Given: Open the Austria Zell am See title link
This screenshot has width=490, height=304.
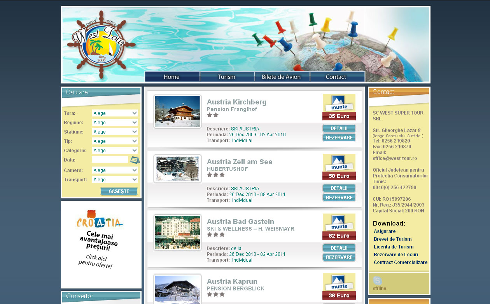Looking at the screenshot, I should [x=240, y=162].
